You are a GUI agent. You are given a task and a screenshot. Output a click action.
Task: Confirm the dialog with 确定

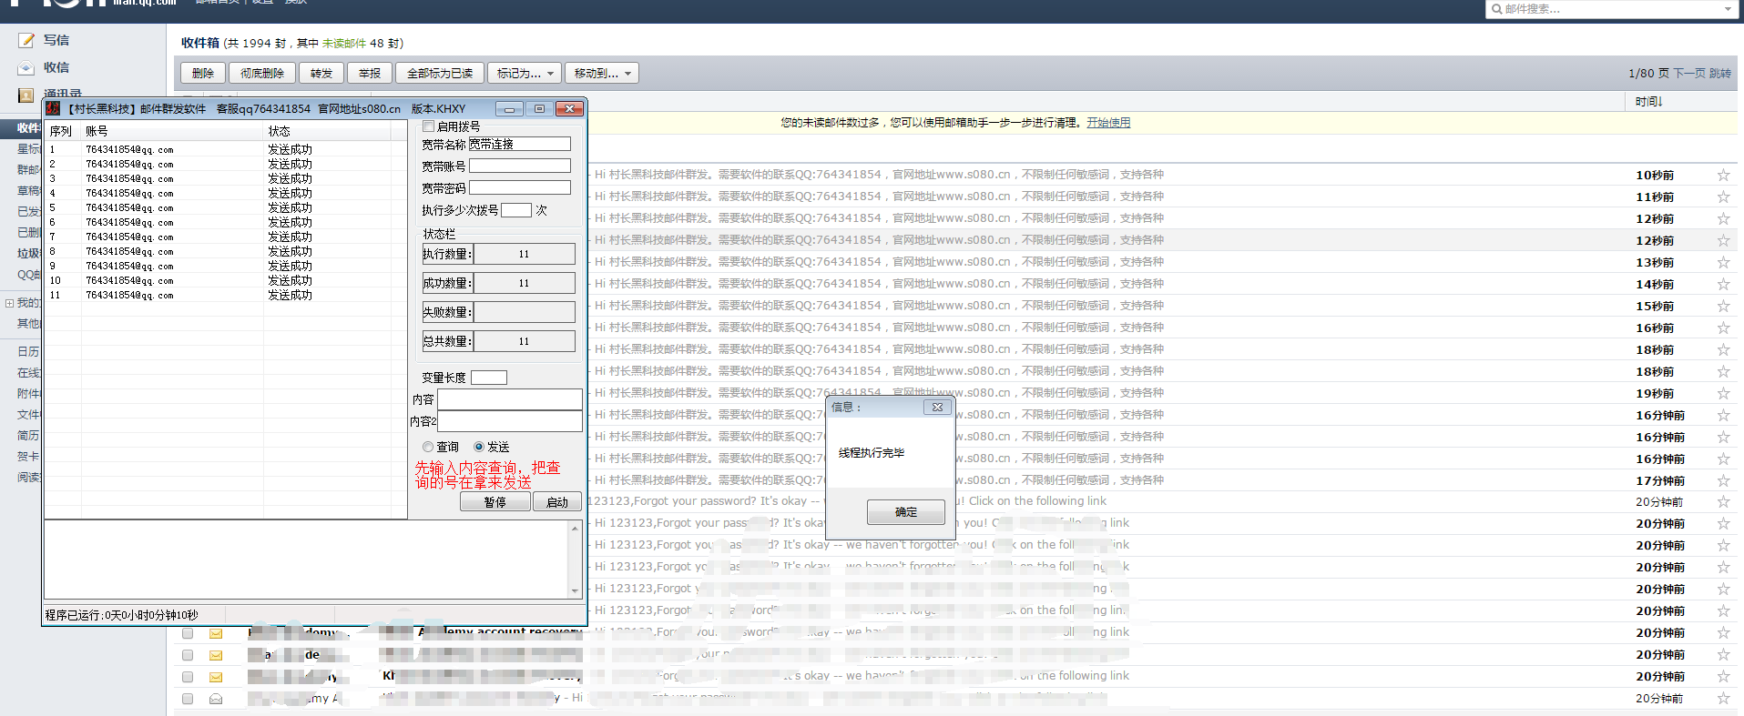pyautogui.click(x=906, y=512)
